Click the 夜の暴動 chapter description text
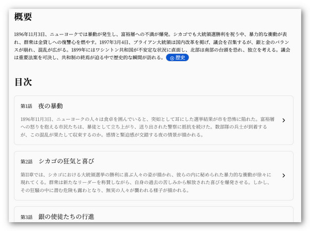Image resolution: width=310 pixels, height=231 pixels. (145, 127)
